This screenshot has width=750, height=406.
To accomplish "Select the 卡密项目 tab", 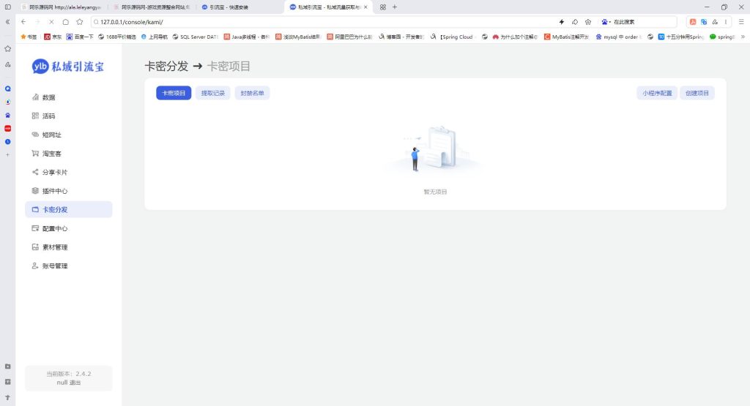I will click(x=174, y=93).
